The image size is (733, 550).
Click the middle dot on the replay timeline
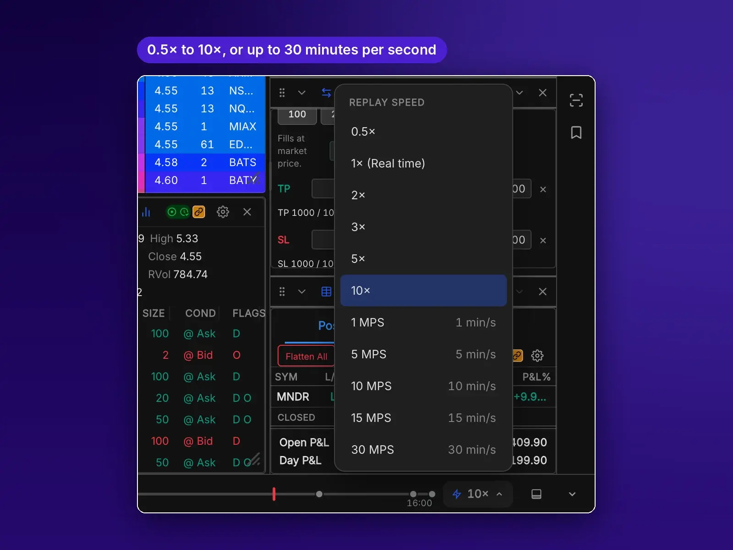pos(319,494)
